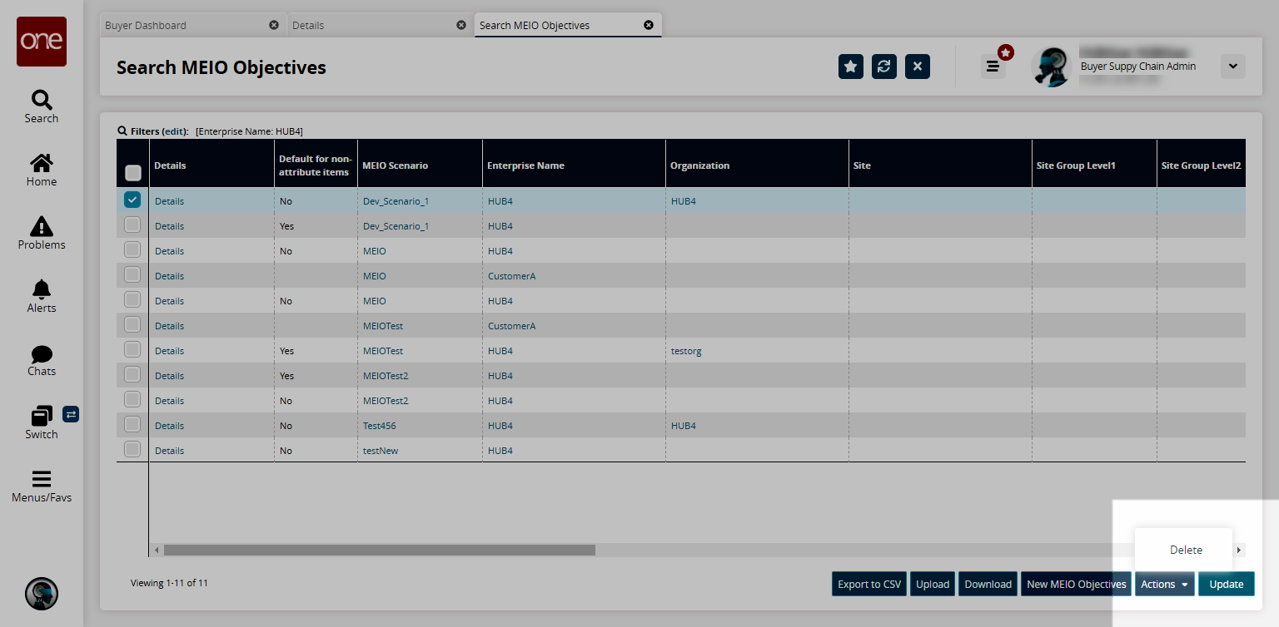This screenshot has width=1279, height=627.
Task: Click the Upload button
Action: [x=933, y=584]
